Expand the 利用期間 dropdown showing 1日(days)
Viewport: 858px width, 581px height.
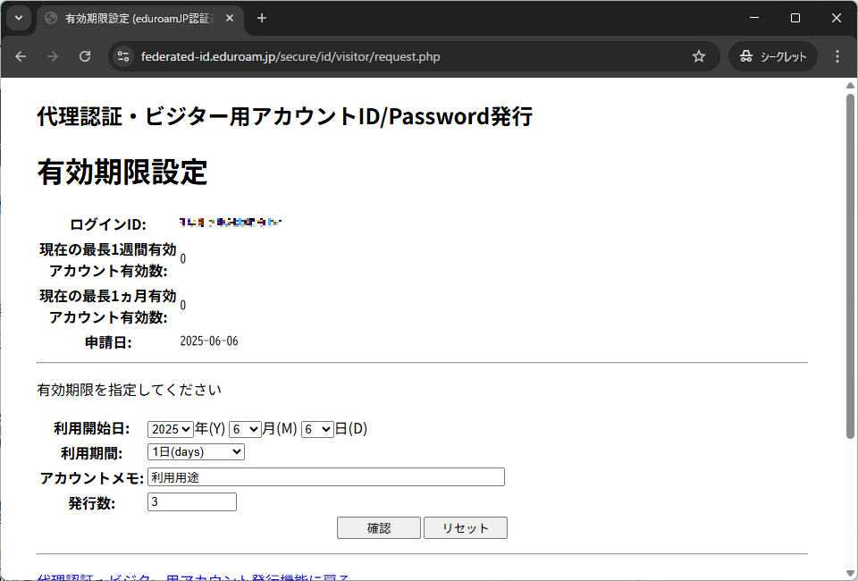tap(196, 452)
